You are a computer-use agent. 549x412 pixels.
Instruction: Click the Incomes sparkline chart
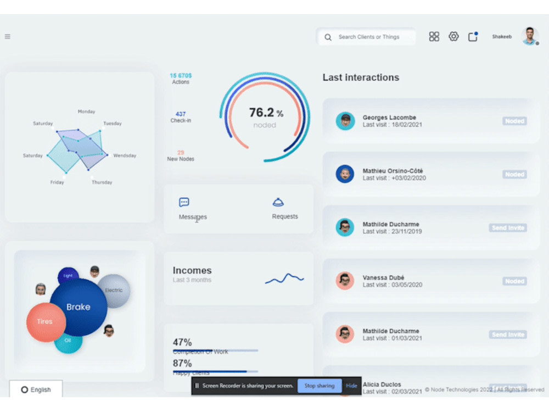coord(284,279)
